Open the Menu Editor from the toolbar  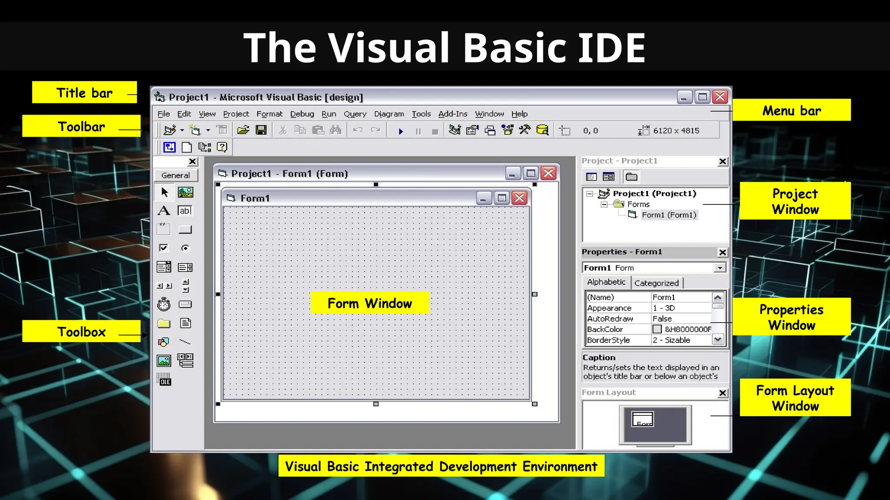[222, 130]
